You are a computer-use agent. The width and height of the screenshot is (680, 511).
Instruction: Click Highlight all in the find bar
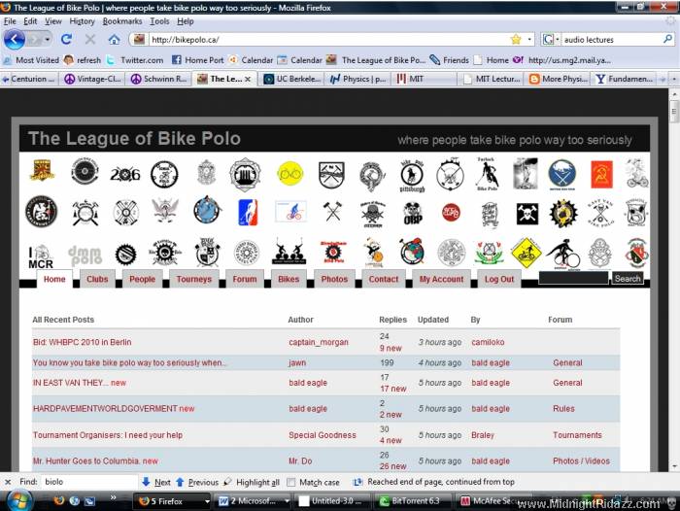252,482
